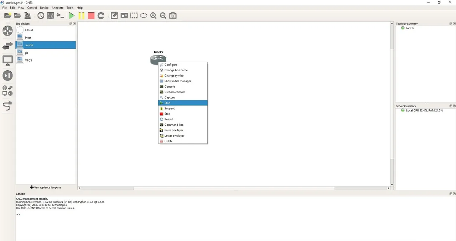Choose Delete in the context menu
Viewport: 456px width, 241px height.
pos(183,141)
